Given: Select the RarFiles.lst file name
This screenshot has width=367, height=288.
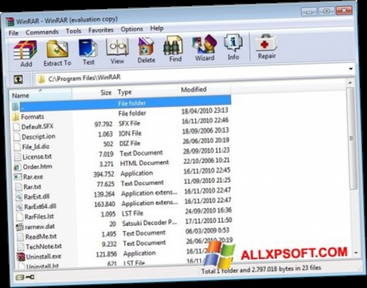Looking at the screenshot, I should (39, 217).
